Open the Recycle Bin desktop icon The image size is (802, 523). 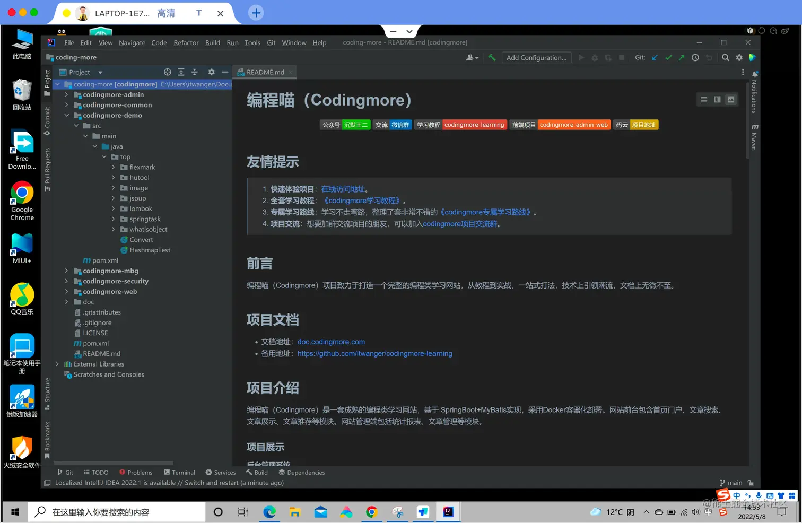(x=22, y=94)
